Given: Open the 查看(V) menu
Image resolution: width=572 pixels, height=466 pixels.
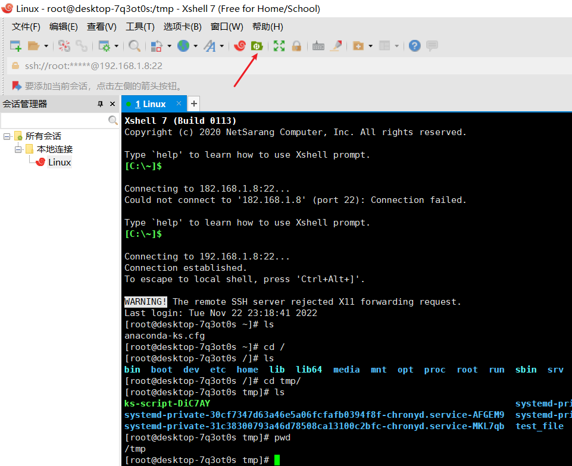Looking at the screenshot, I should (101, 27).
